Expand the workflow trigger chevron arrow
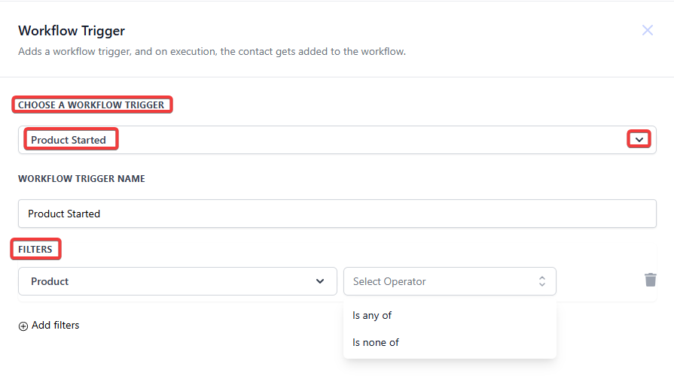 point(639,140)
